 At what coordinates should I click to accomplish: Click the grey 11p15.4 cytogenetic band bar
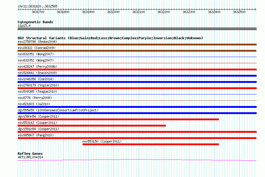[x=137, y=29]
